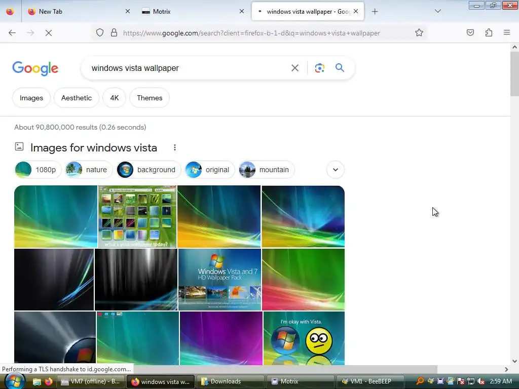519x389 pixels.
Task: Switch to the Motrix browser tab
Action: 193,12
